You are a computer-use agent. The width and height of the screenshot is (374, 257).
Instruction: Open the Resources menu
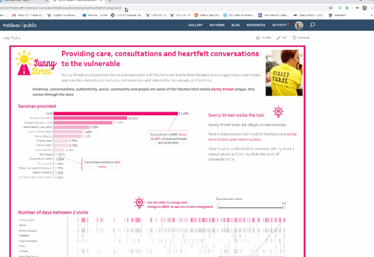[256, 25]
